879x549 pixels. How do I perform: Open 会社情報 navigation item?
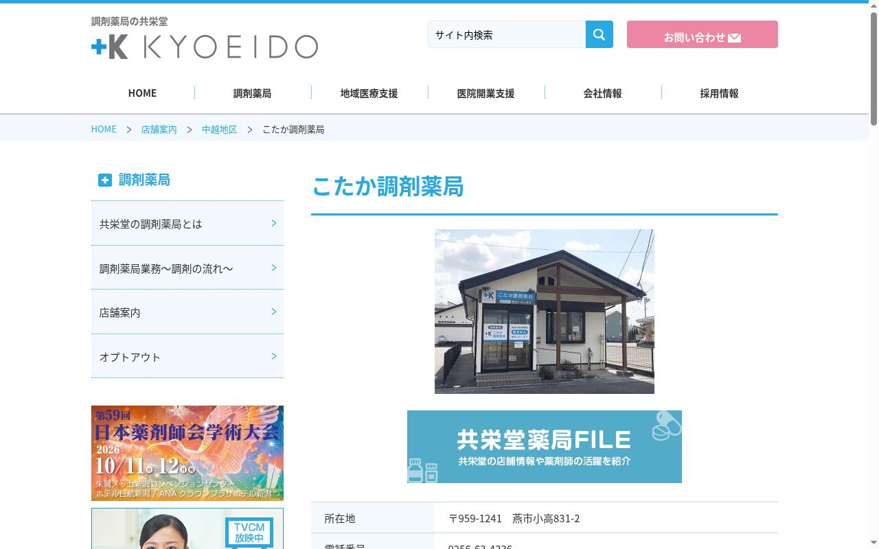click(x=602, y=93)
